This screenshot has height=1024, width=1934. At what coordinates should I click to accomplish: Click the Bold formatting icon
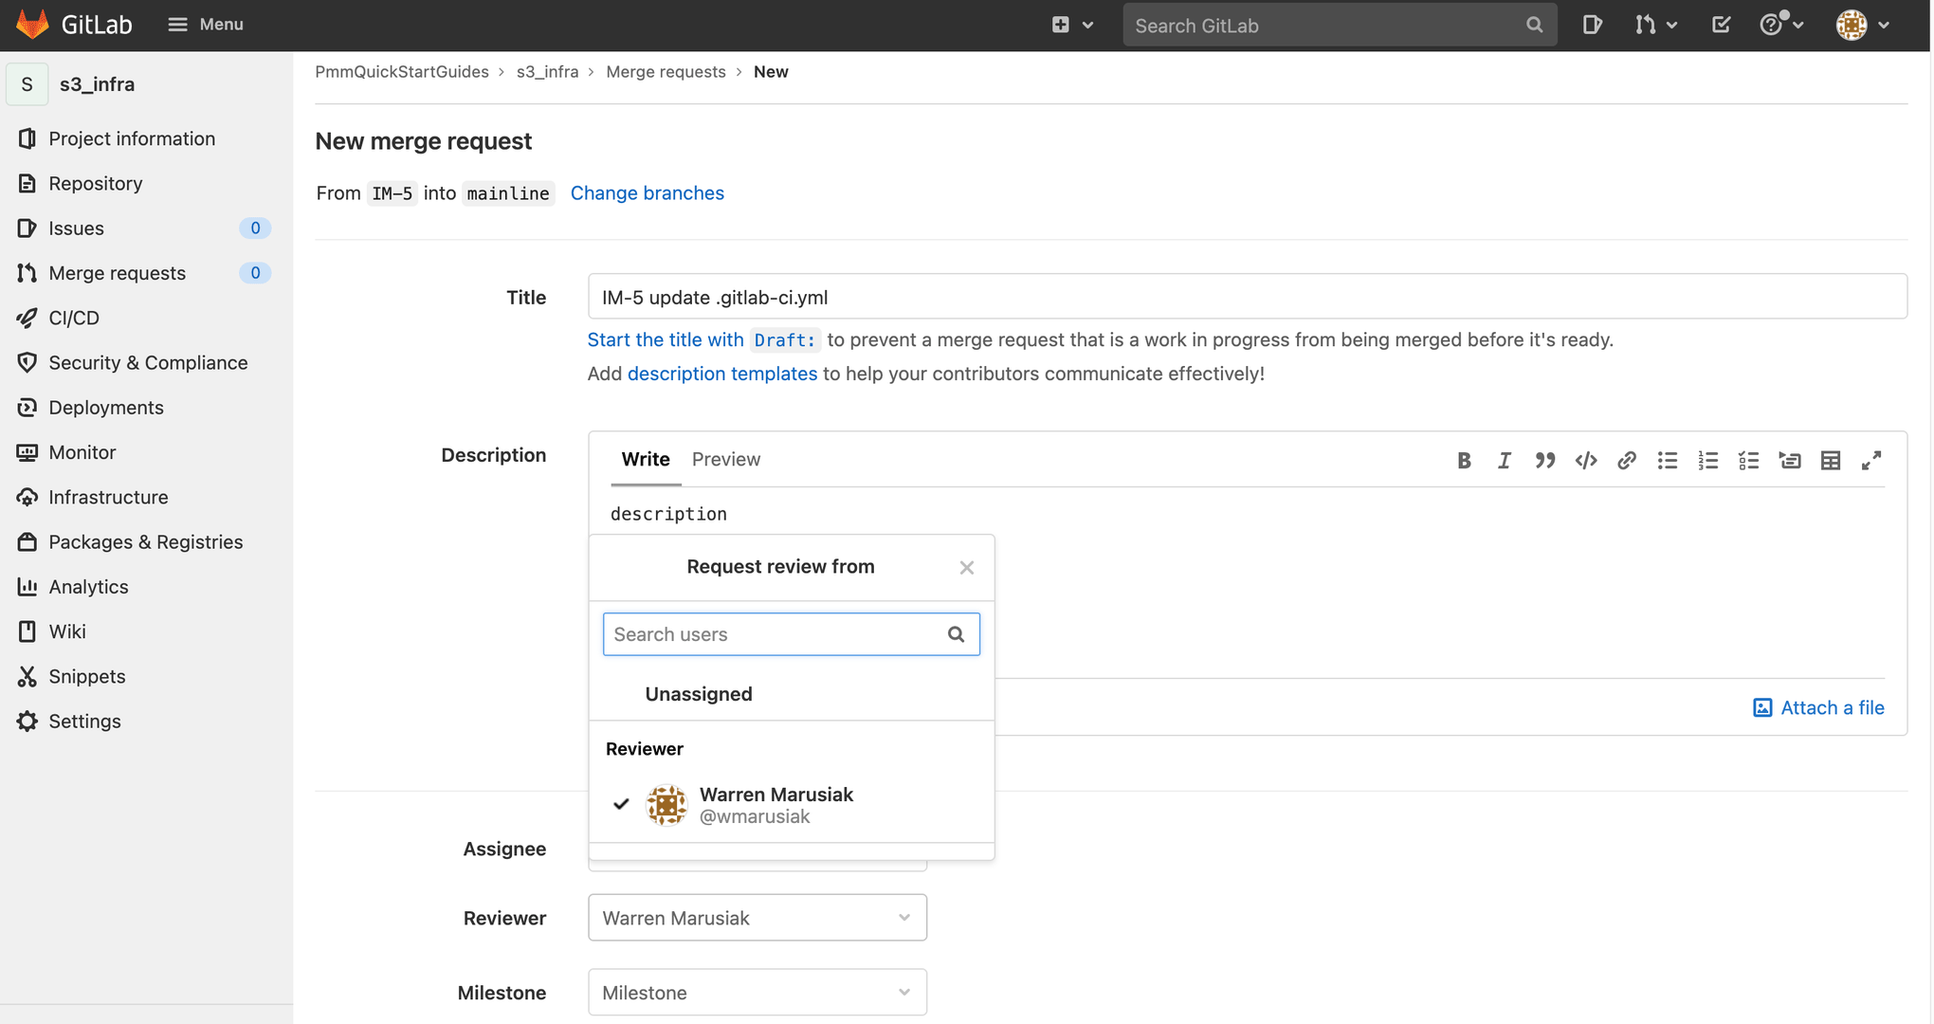(x=1465, y=458)
